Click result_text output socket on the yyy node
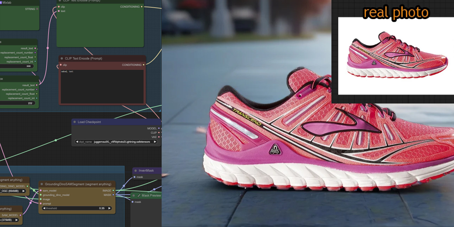Viewport: 454px width, 227px height. 37,85
